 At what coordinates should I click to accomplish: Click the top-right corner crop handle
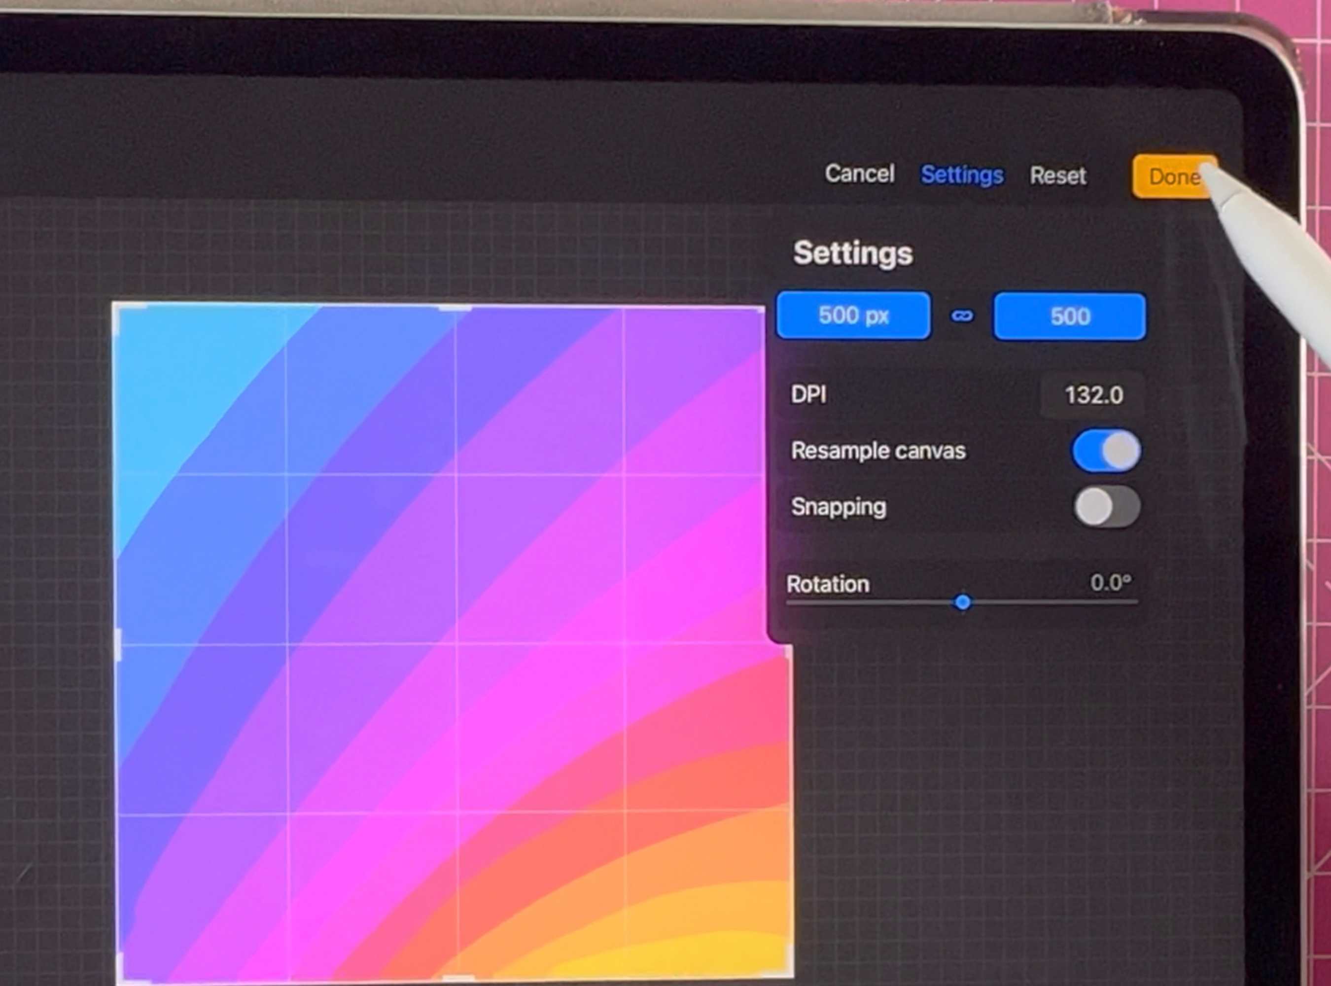click(x=762, y=310)
